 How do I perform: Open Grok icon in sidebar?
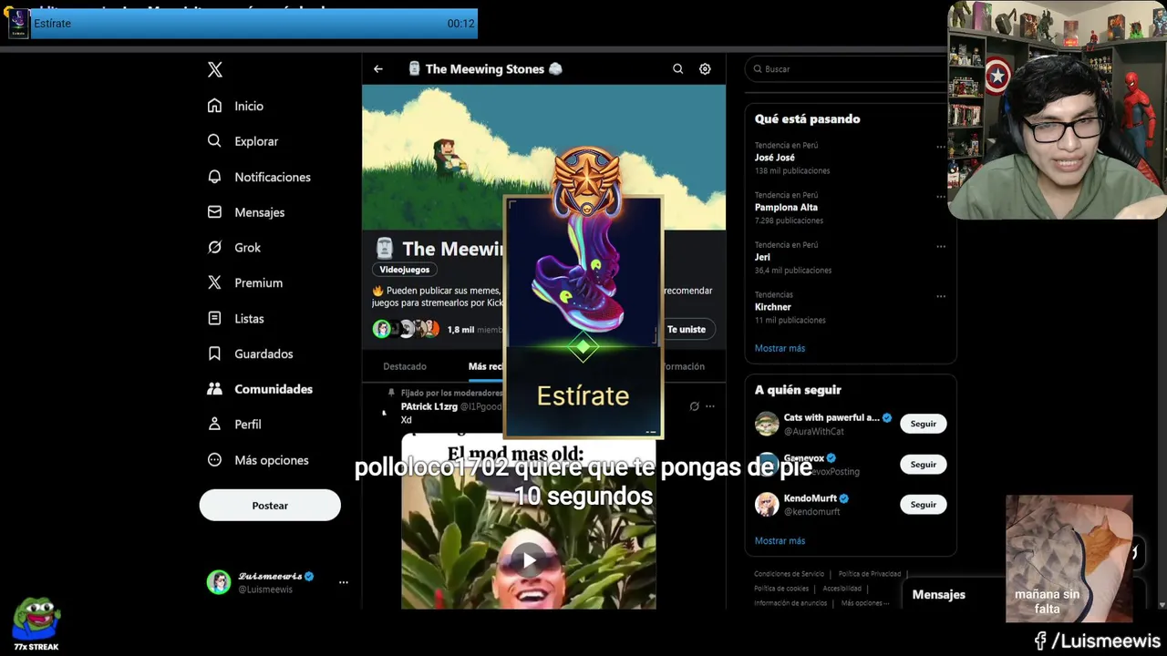coord(214,247)
